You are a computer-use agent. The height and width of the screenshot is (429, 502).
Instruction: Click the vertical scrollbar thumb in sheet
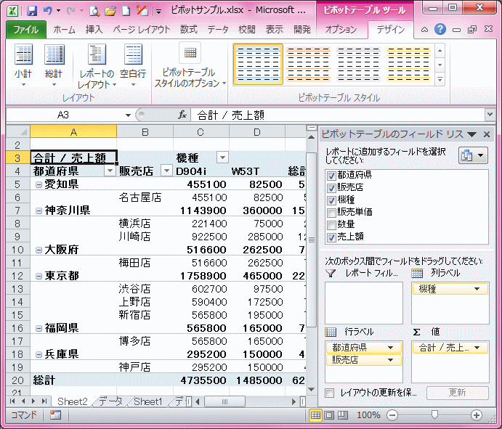tap(311, 240)
